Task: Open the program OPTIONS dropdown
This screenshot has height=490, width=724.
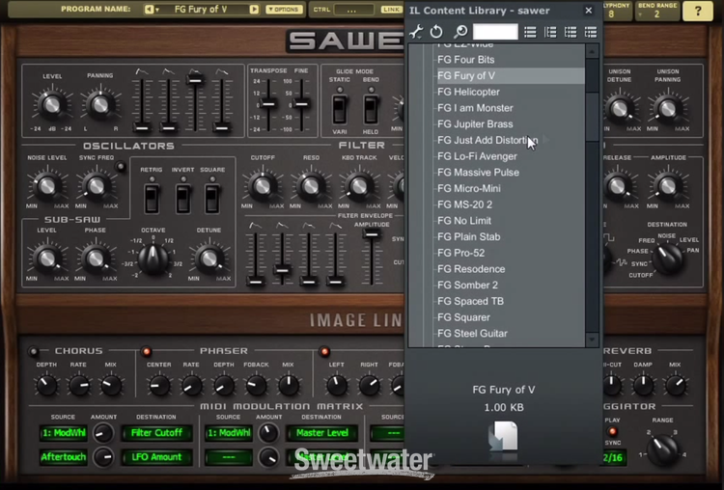Action: coord(284,10)
